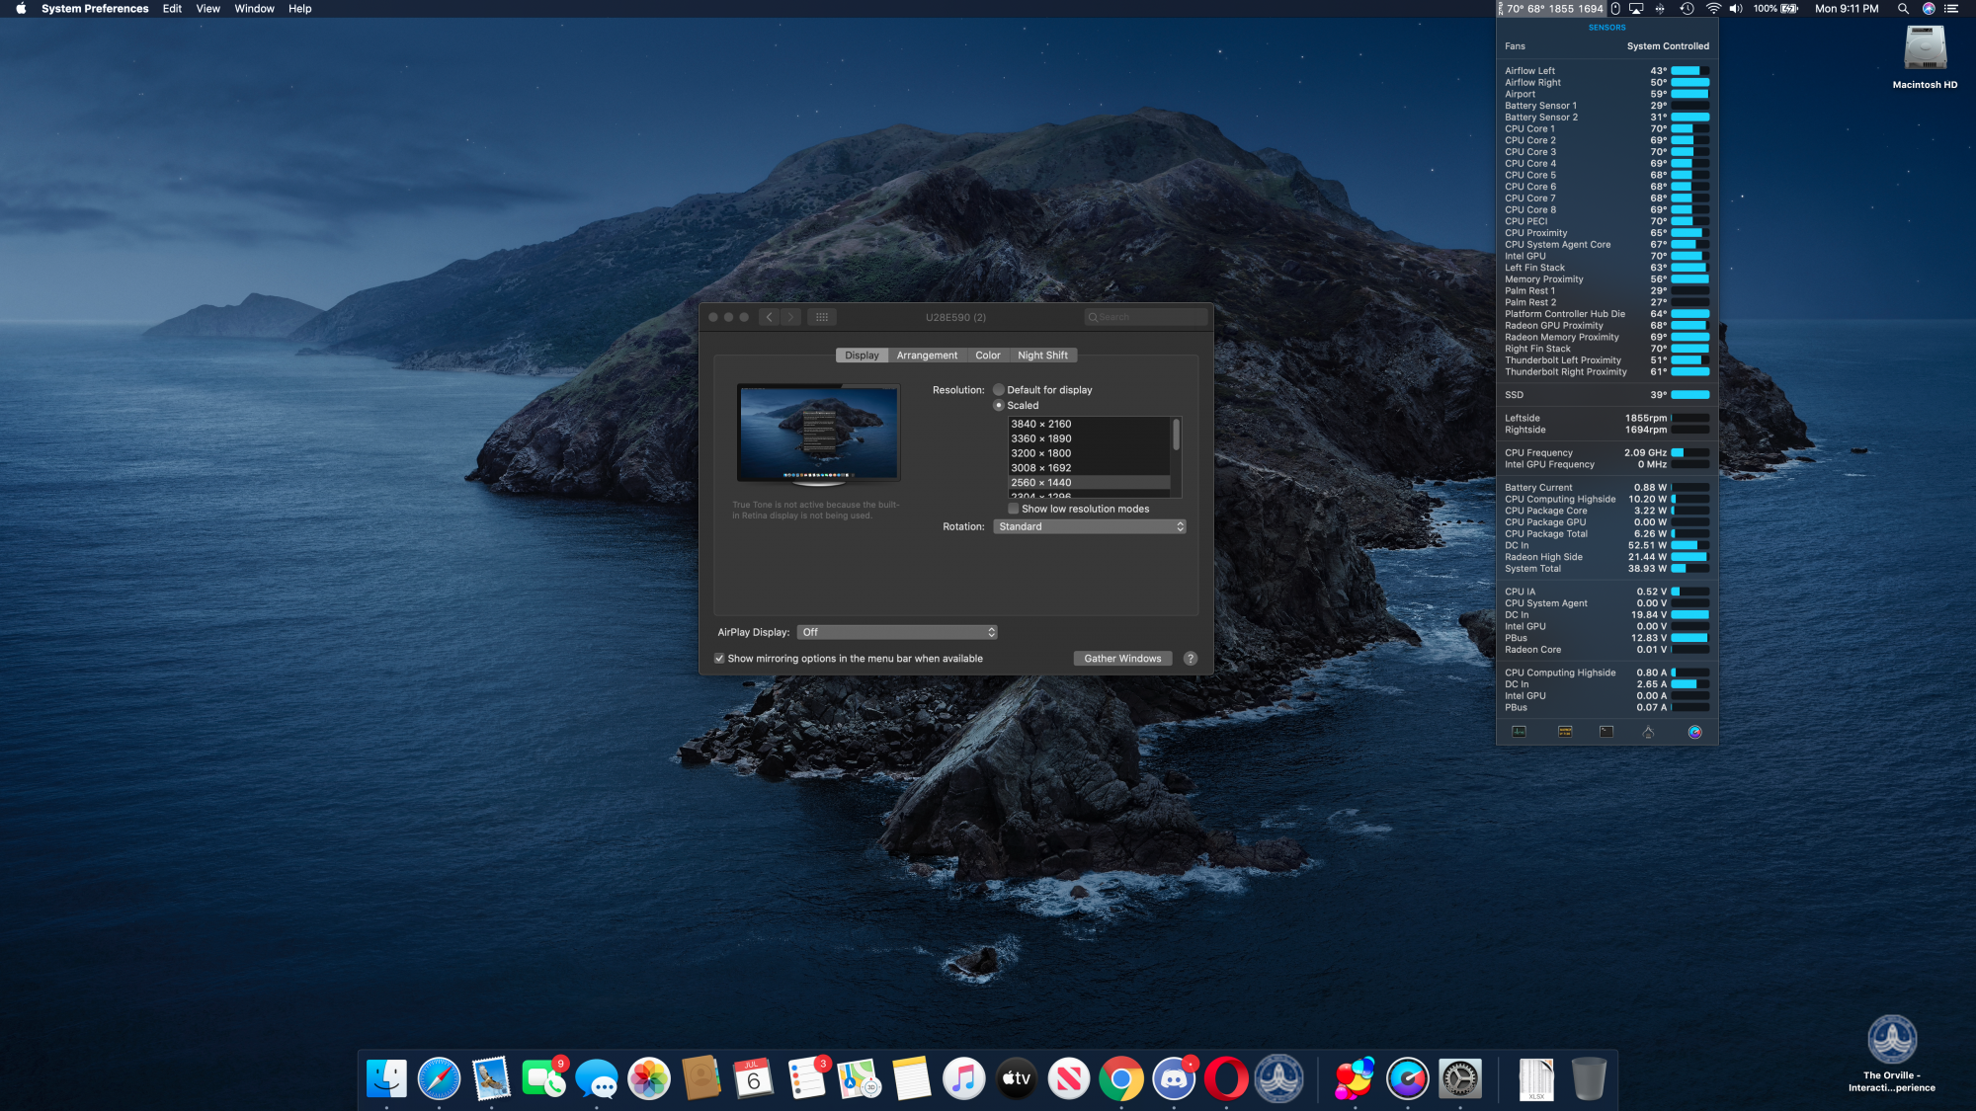Screen dimensions: 1976x1111
Task: Open Contacts in the Dock
Action: (701, 1078)
